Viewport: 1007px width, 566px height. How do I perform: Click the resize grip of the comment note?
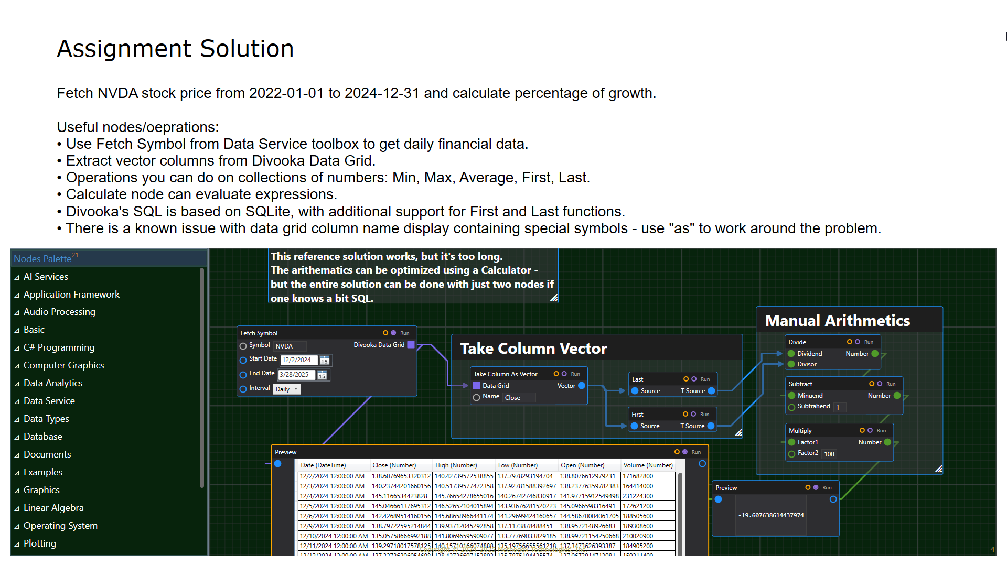click(554, 298)
